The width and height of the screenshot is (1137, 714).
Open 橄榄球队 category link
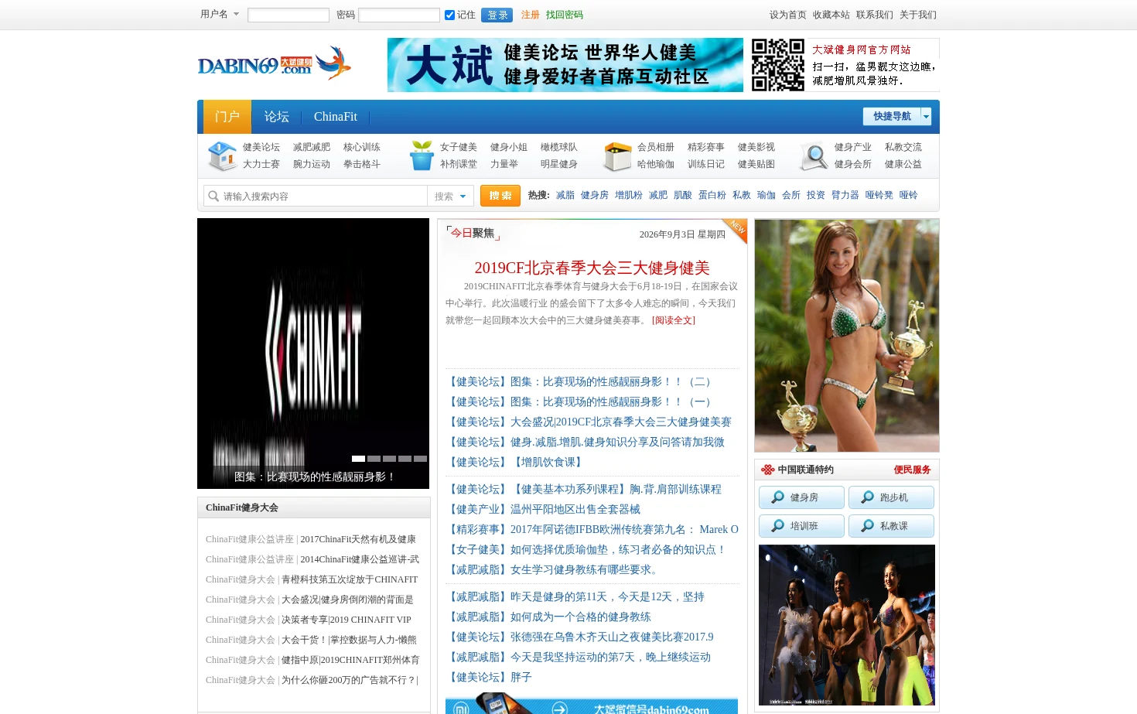point(559,147)
